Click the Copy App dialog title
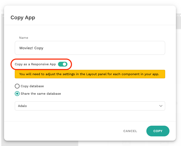181x146 pixels. click(x=23, y=18)
